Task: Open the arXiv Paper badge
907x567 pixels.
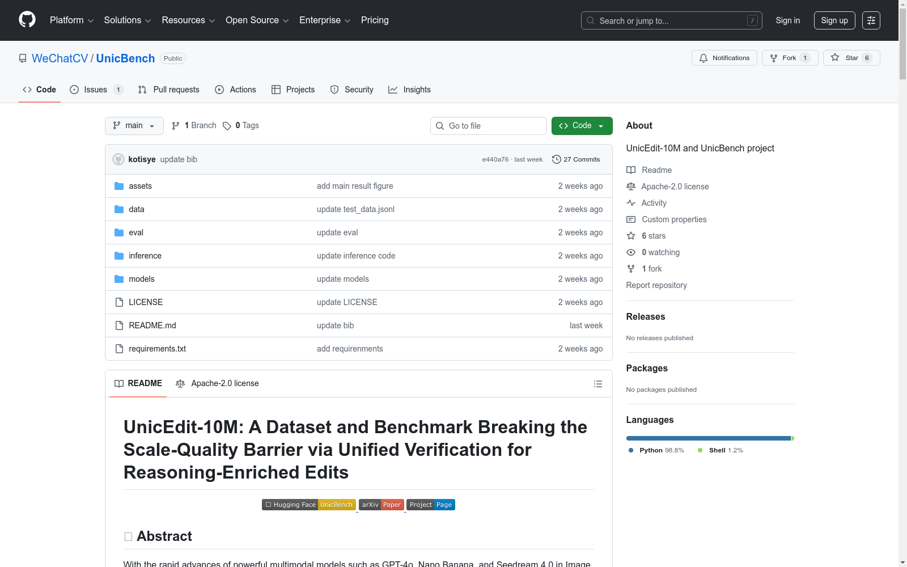Action: click(x=382, y=505)
